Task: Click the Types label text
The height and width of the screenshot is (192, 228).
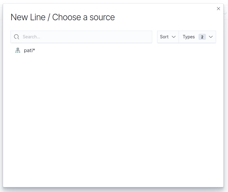Action: (x=189, y=37)
